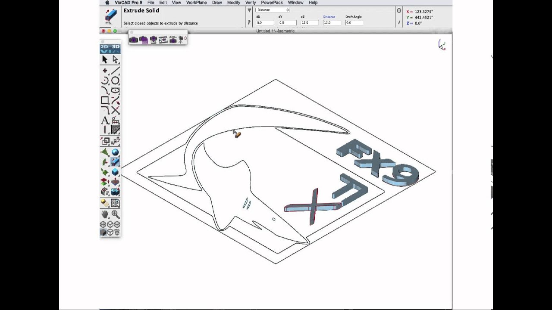Select the yellow sphere render tool
This screenshot has width=552, height=310.
(x=105, y=203)
